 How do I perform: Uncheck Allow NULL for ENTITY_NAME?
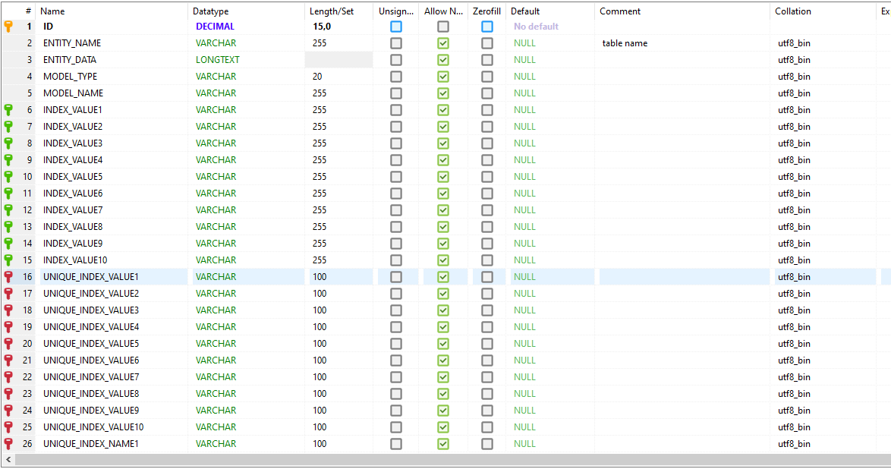point(443,43)
